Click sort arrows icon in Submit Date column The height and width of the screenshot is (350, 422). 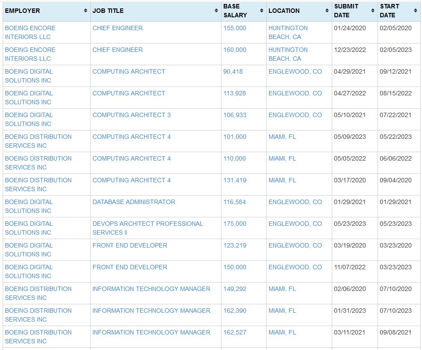[x=373, y=11]
